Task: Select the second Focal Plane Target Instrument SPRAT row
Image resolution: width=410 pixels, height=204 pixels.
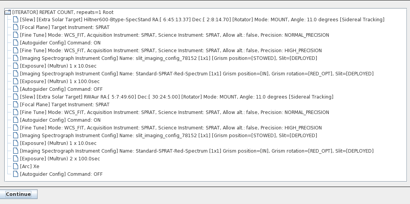Action: [65, 104]
